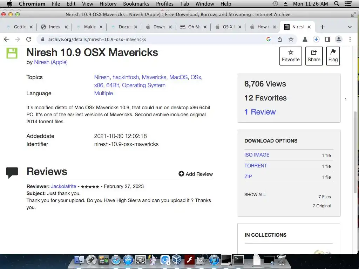Image resolution: width=359 pixels, height=269 pixels.
Task: Open the profile avatar menu
Action: pyautogui.click(x=339, y=39)
